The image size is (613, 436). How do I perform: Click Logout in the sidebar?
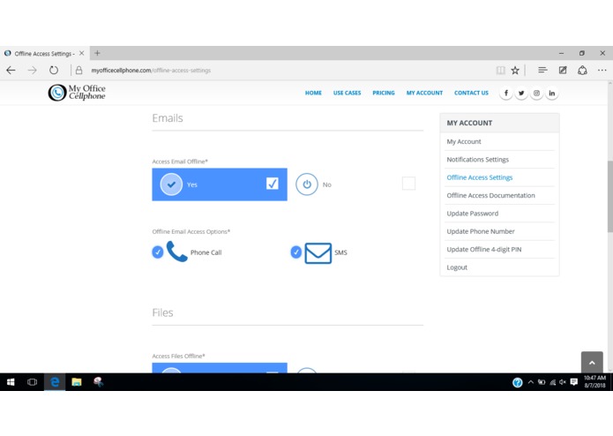click(x=457, y=267)
